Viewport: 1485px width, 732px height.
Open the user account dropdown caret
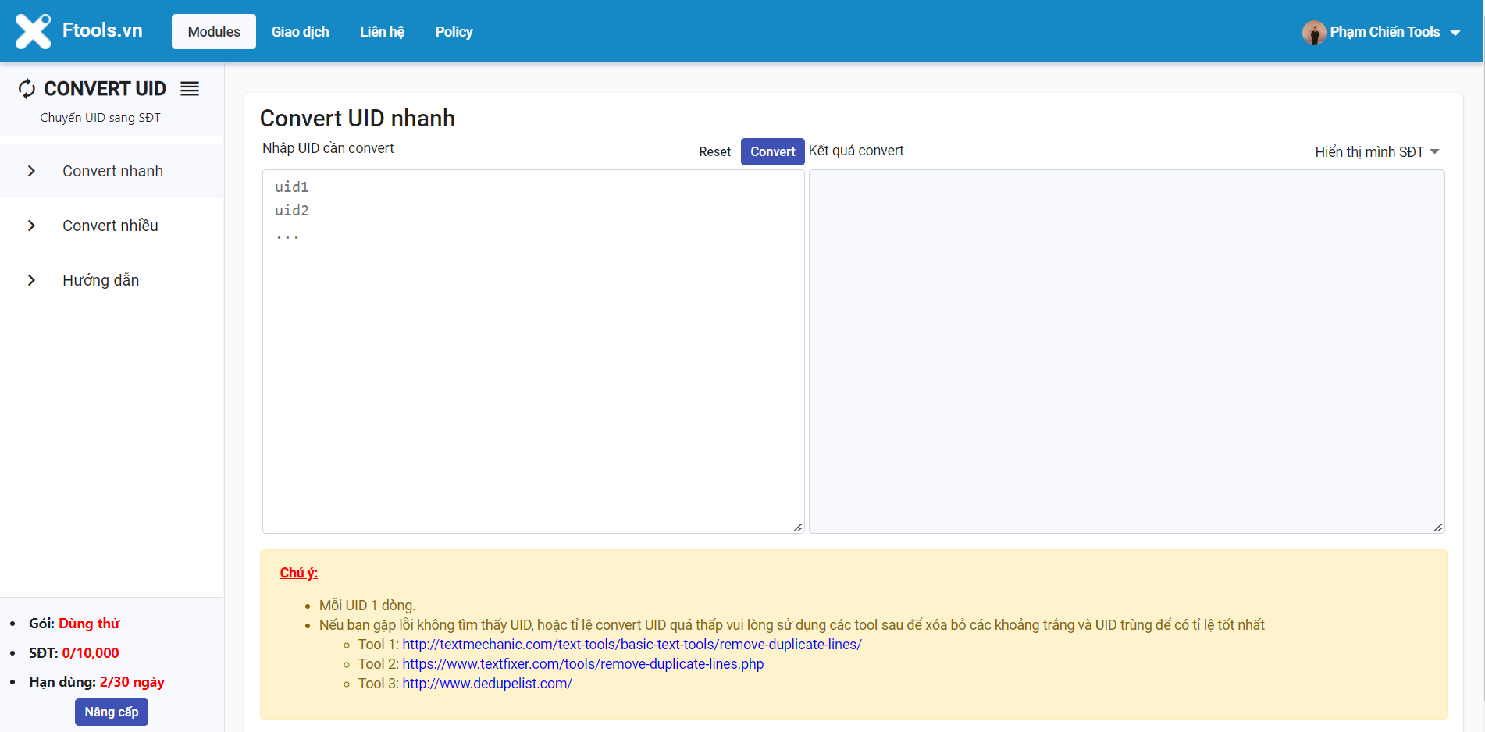(1455, 33)
